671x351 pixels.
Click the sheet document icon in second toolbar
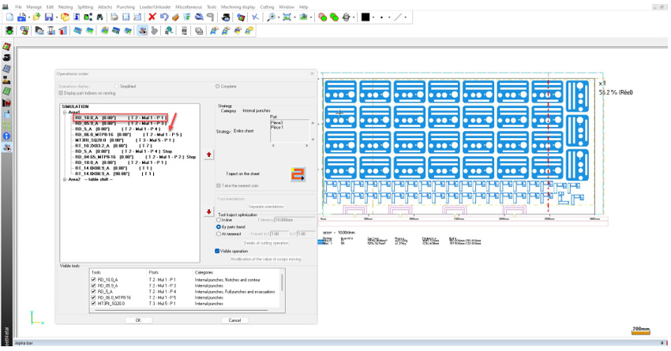[184, 31]
